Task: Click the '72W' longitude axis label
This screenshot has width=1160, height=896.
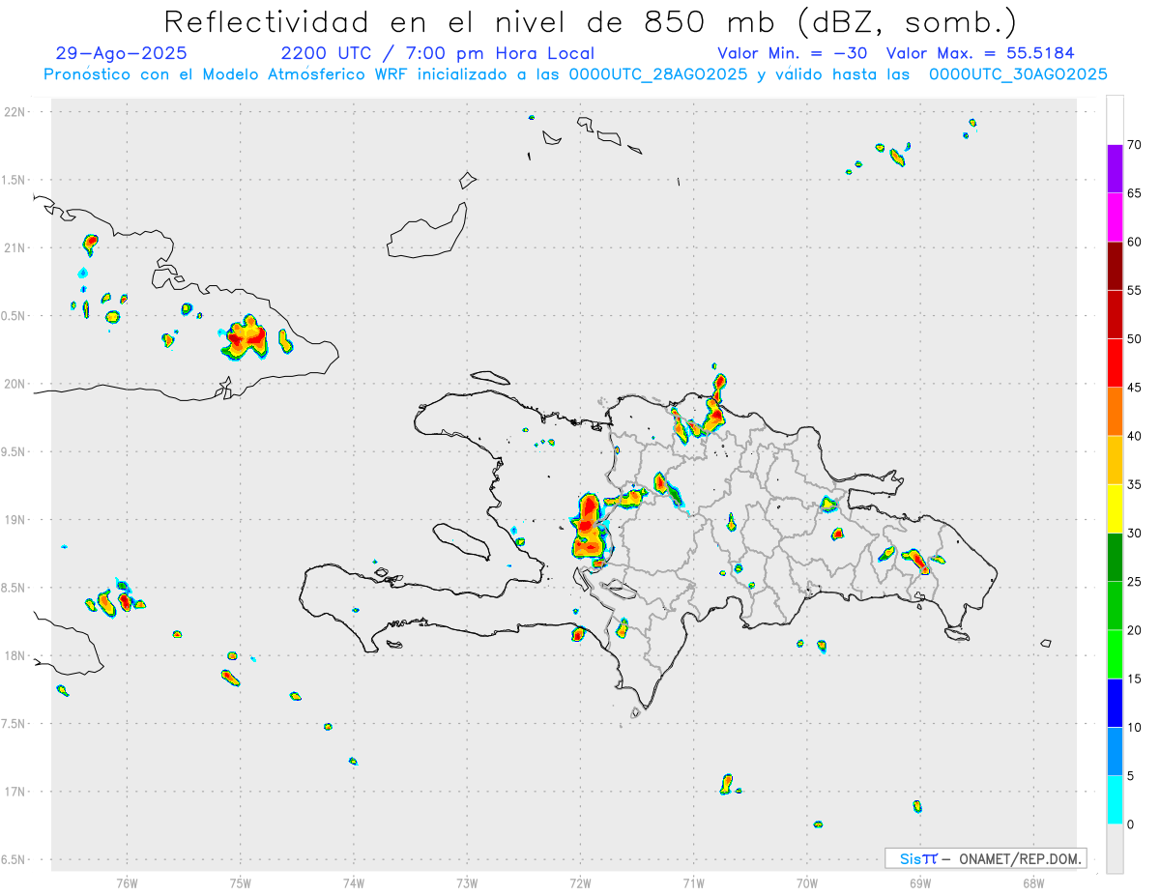Action: (x=580, y=882)
